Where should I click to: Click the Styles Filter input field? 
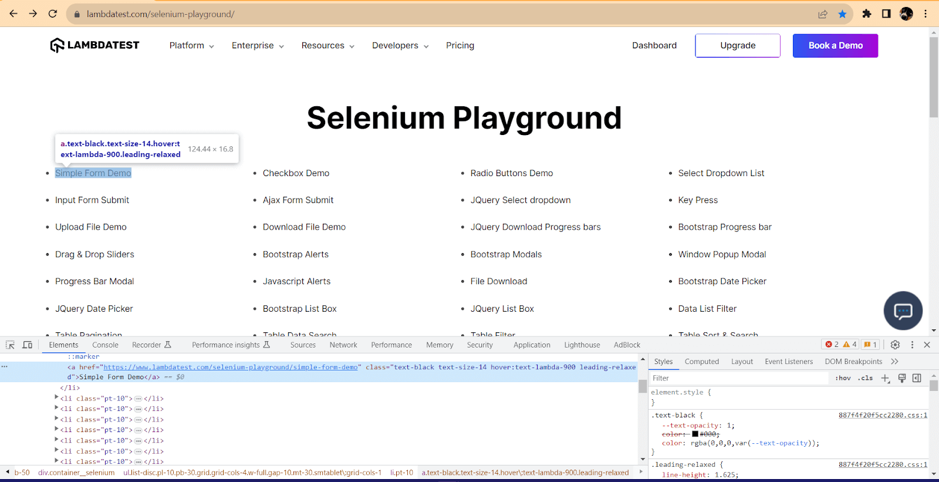(x=738, y=378)
